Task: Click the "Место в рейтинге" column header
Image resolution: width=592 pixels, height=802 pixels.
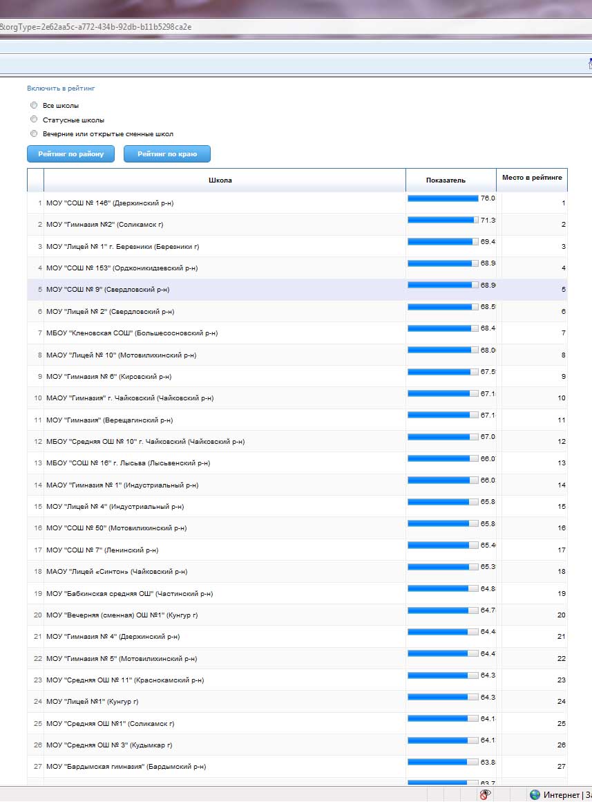Action: [x=532, y=178]
